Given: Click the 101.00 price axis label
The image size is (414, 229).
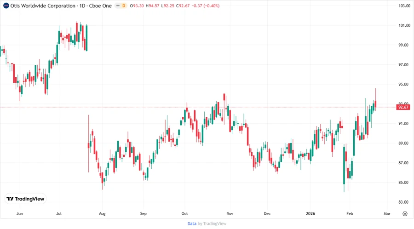Looking at the screenshot, I should pyautogui.click(x=404, y=25).
